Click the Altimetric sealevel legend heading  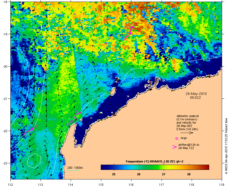pyautogui.click(x=188, y=116)
